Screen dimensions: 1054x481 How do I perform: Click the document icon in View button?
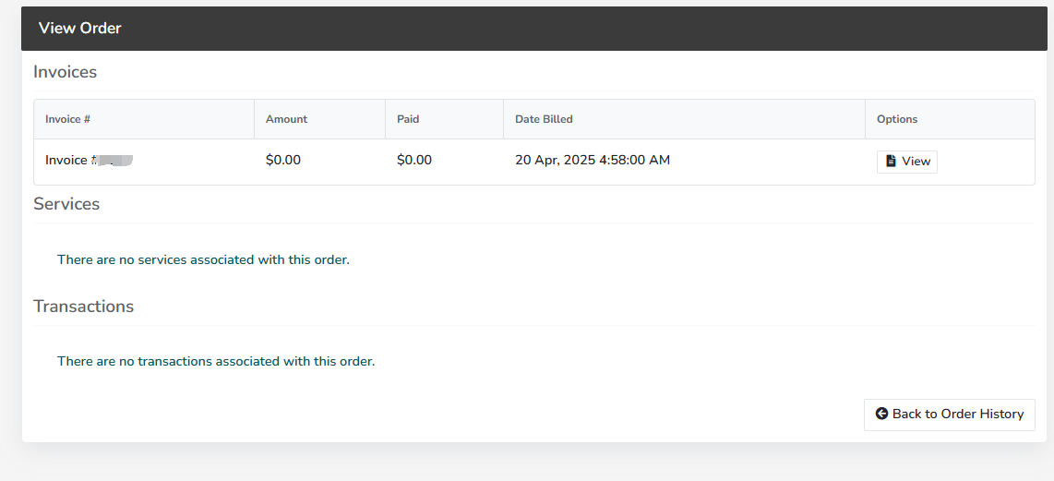click(891, 162)
